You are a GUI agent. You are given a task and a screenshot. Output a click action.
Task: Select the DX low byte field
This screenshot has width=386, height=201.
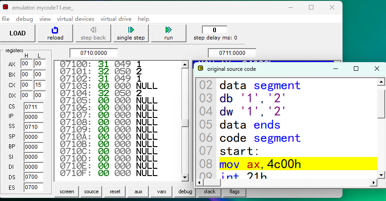(39, 95)
